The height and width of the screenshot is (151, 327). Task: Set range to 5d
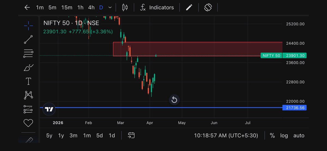[x=100, y=135]
